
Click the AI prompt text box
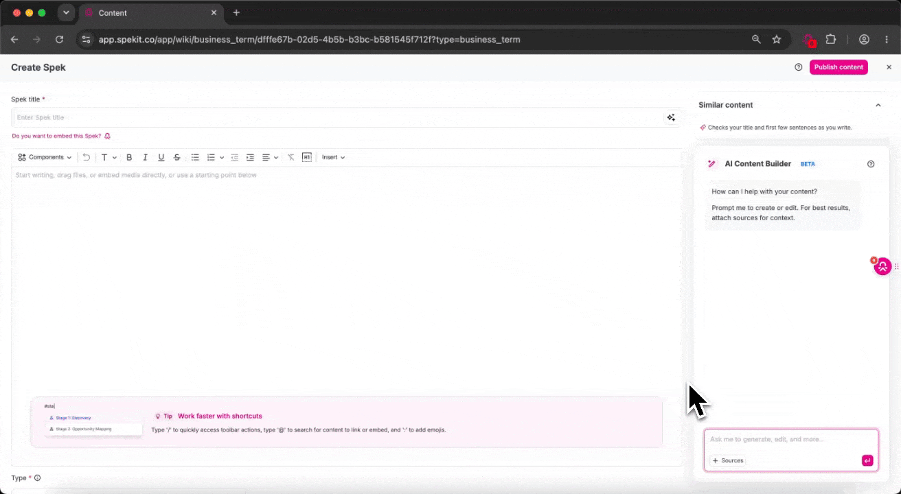click(x=791, y=440)
